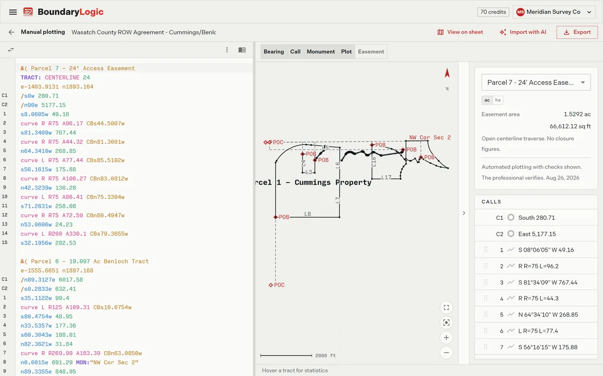
Task: Click NW Cor Sec 2 label on plot
Action: [x=430, y=137]
